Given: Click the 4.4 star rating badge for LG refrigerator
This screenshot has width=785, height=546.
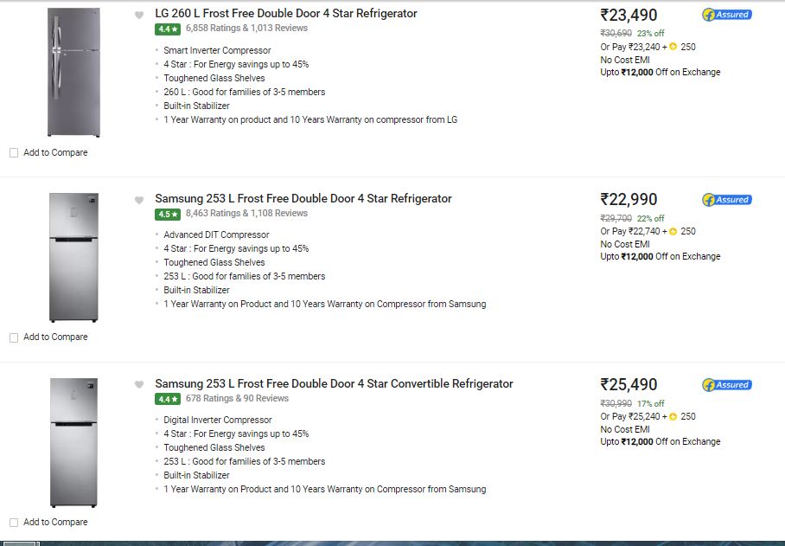Looking at the screenshot, I should (167, 29).
